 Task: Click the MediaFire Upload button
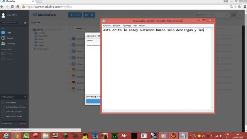click(75, 15)
